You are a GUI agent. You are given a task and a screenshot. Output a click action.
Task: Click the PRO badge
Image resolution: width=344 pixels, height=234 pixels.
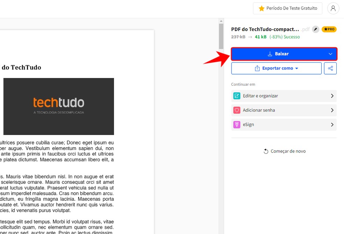coord(329,29)
